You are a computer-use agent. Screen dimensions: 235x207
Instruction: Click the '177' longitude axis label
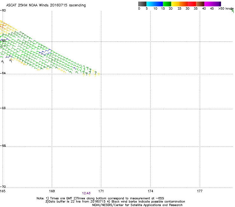coord(200,191)
